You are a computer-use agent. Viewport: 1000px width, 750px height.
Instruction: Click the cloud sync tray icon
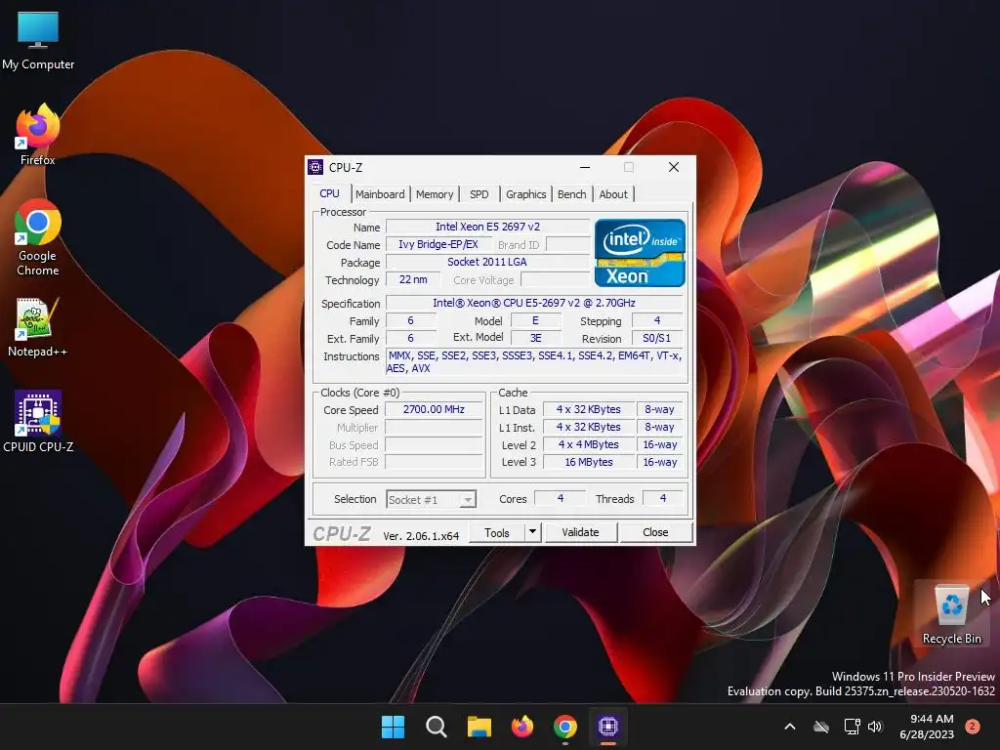[x=821, y=727]
